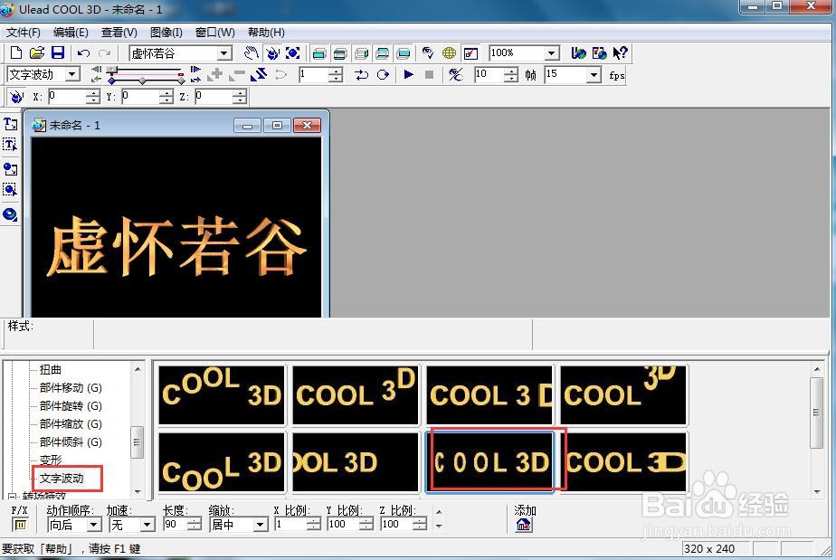Open the 缩放 dropdown showing 居中
Viewport: 836px width, 560px height.
tap(261, 525)
